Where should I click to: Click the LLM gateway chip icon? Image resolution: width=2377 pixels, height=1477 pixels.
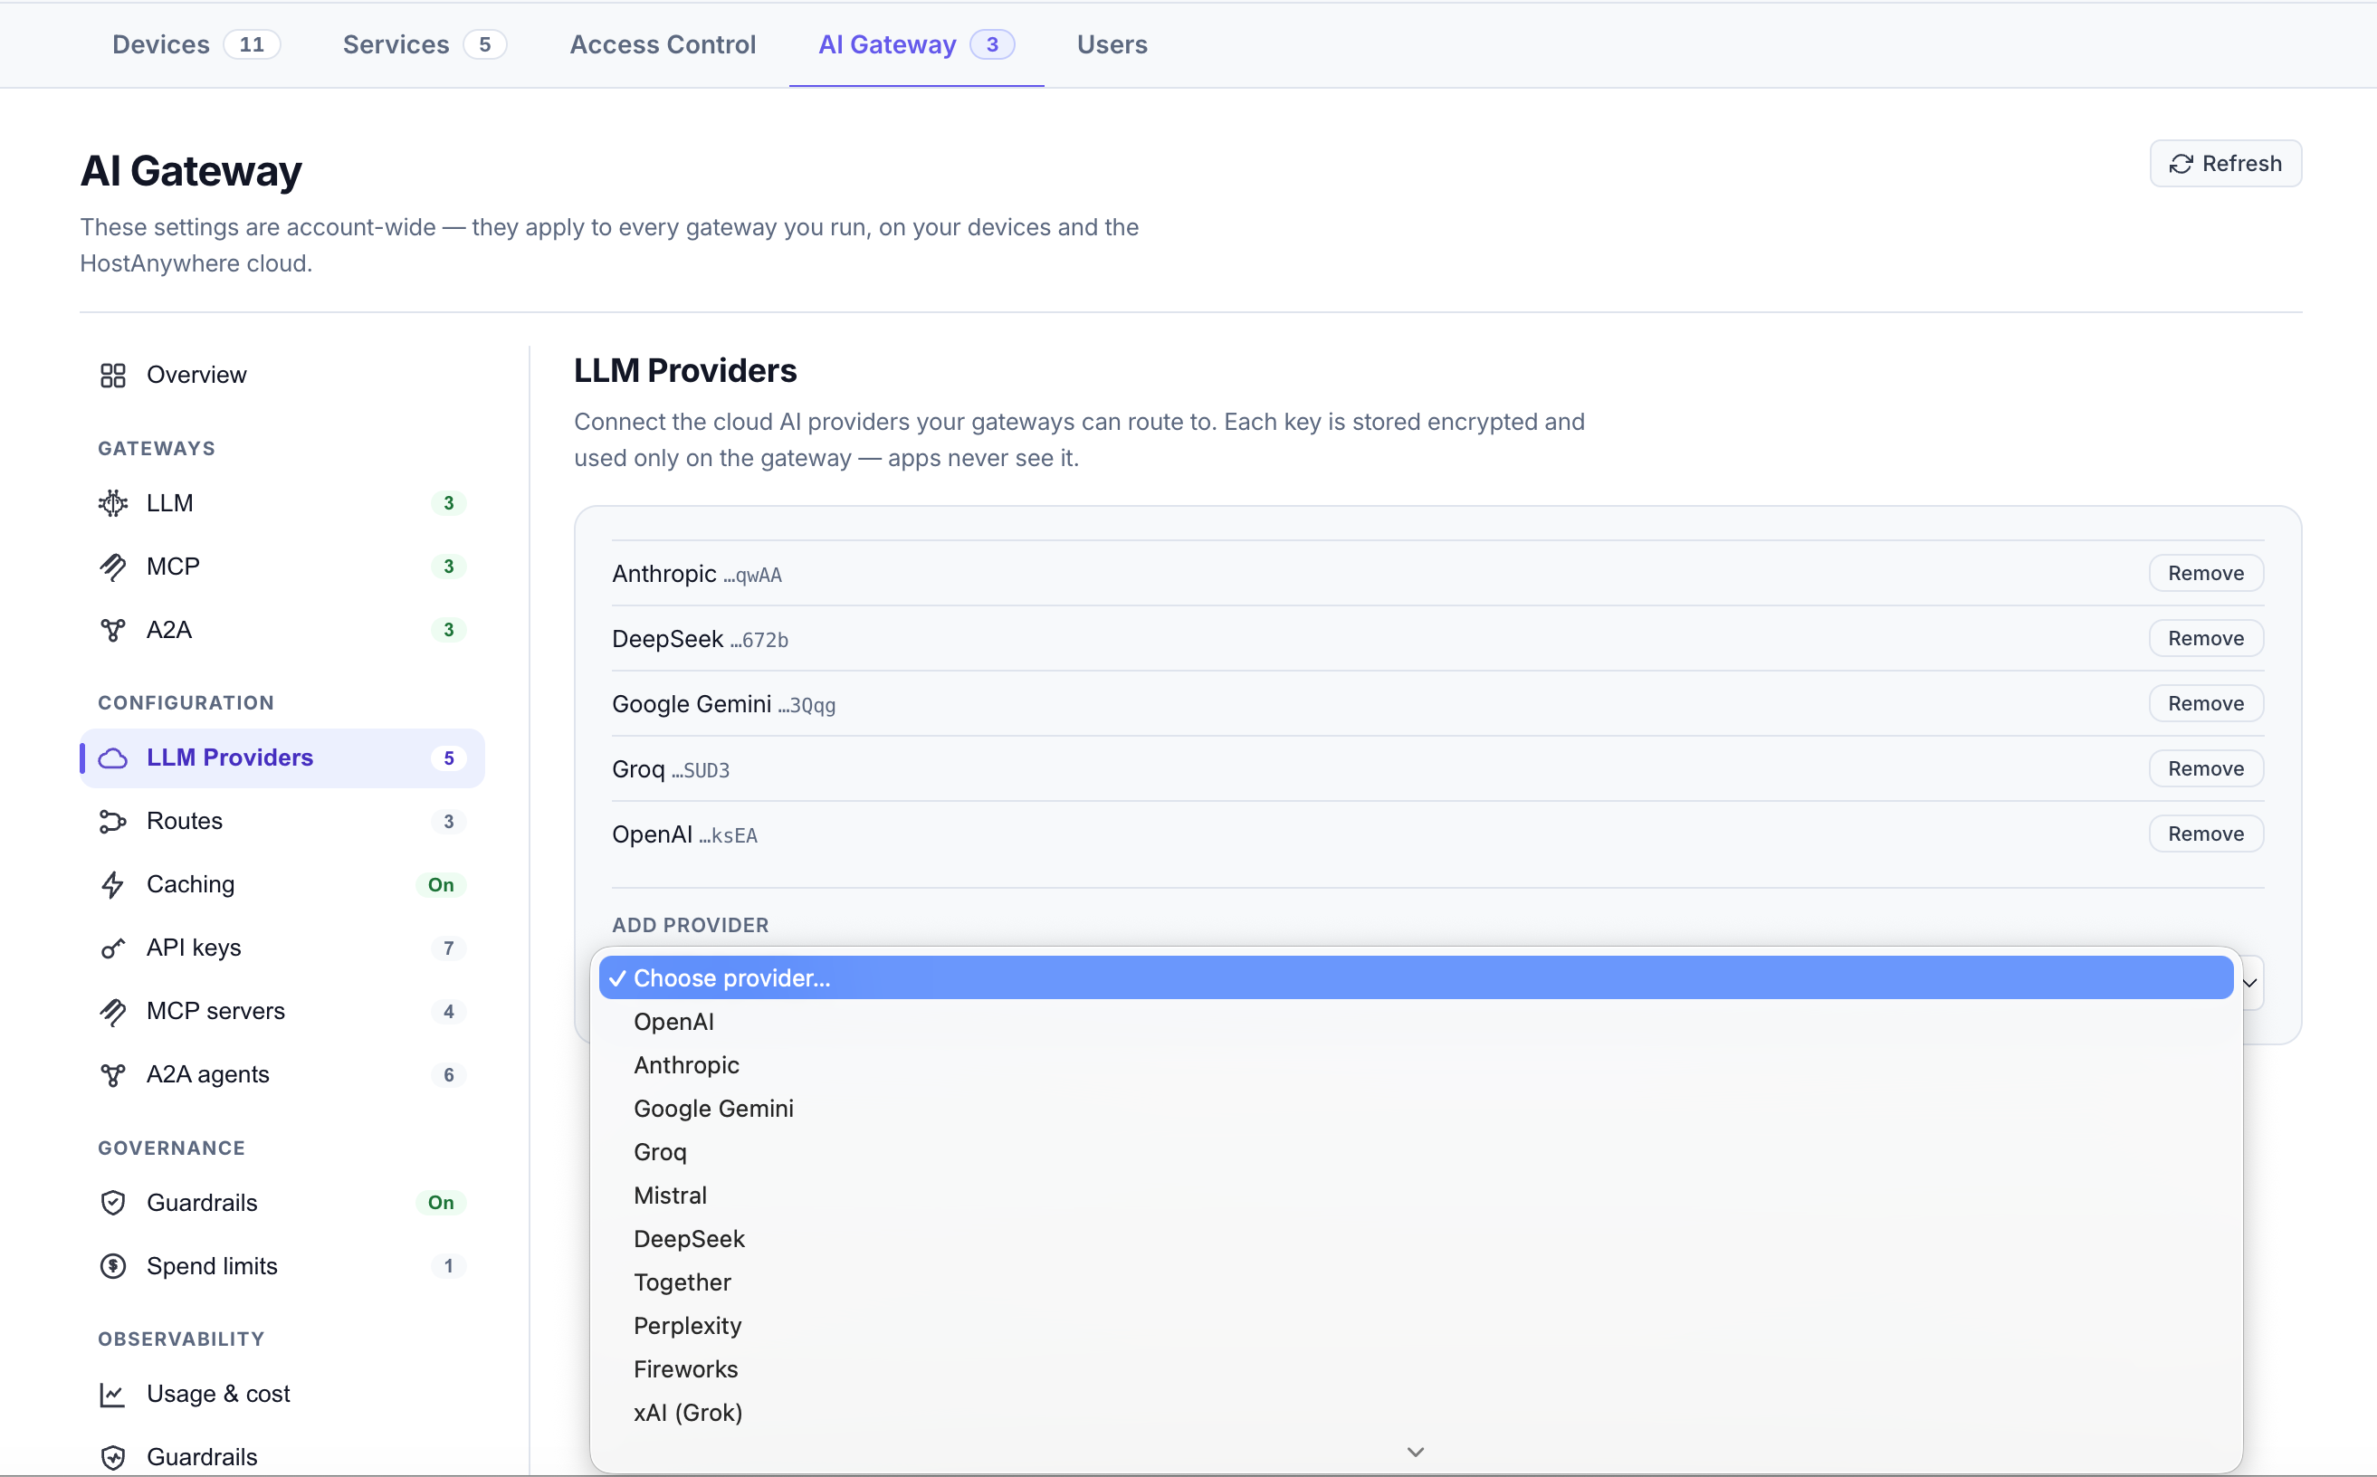[x=113, y=503]
